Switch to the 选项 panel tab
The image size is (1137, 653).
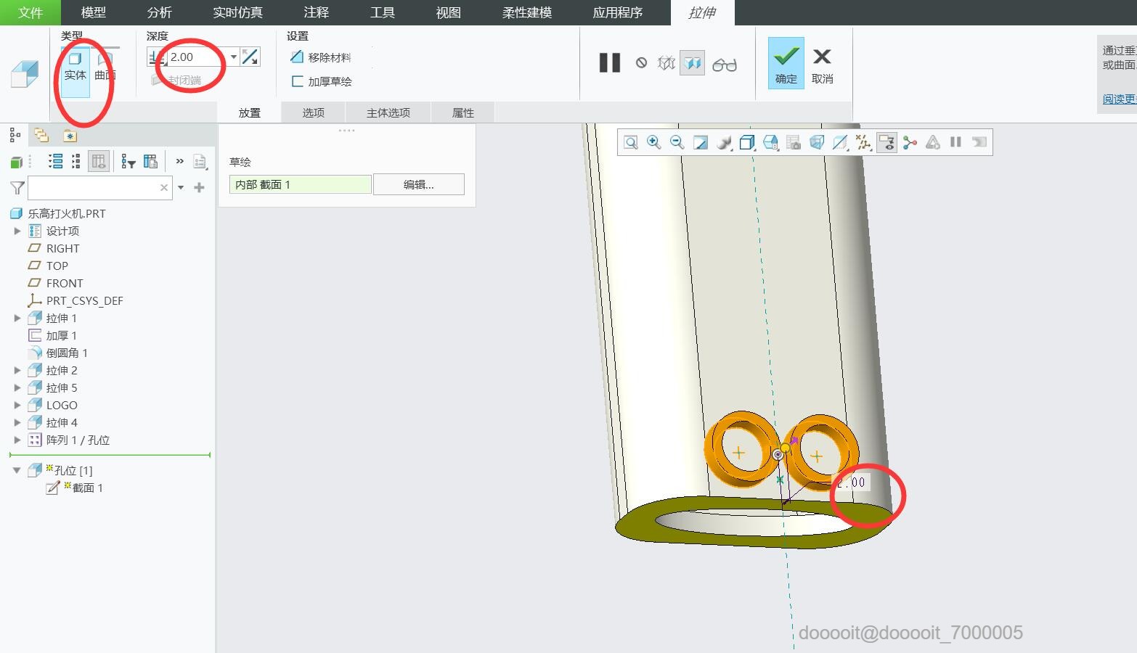pos(313,112)
